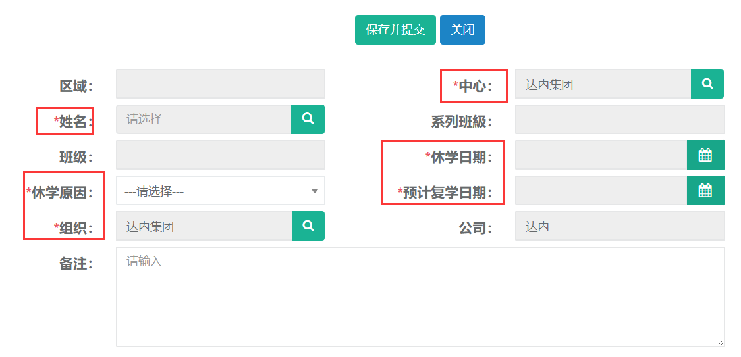
Task: Select the 系列班级 text field
Action: [619, 120]
